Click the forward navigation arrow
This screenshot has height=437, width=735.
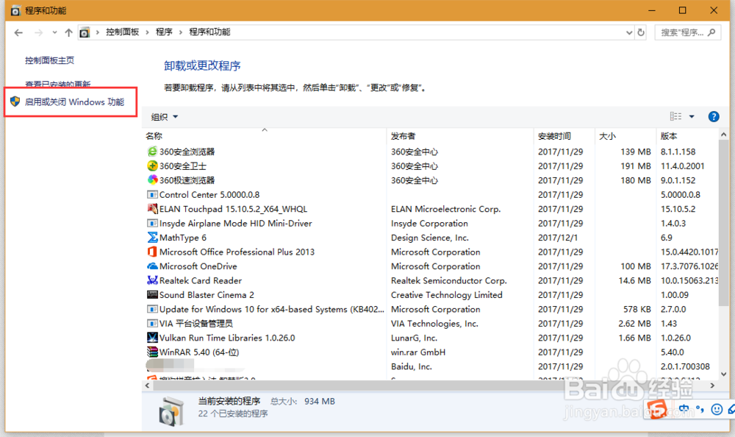pyautogui.click(x=38, y=32)
